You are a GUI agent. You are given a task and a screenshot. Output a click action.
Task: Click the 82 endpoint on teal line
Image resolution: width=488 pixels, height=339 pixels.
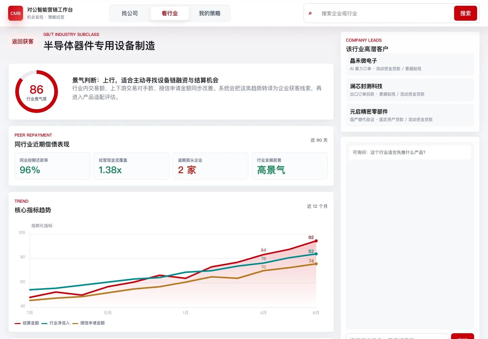(x=316, y=254)
